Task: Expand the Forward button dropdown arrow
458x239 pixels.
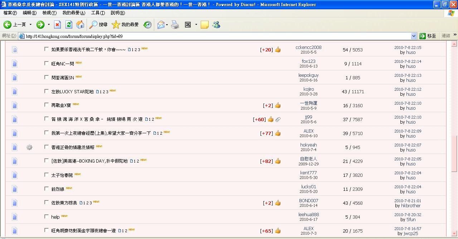Action: tap(48, 25)
